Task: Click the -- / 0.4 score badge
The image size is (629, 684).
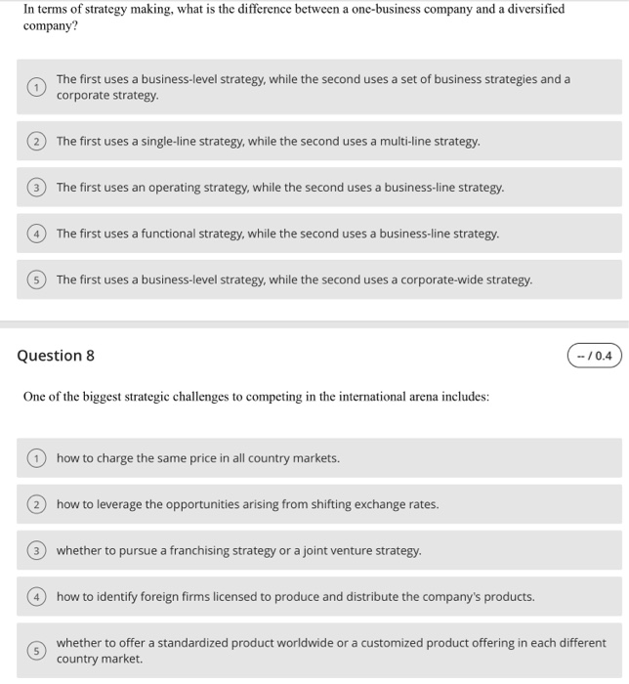Action: (594, 356)
